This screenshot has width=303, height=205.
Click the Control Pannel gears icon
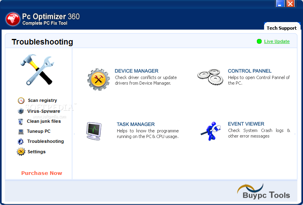pyautogui.click(x=210, y=77)
